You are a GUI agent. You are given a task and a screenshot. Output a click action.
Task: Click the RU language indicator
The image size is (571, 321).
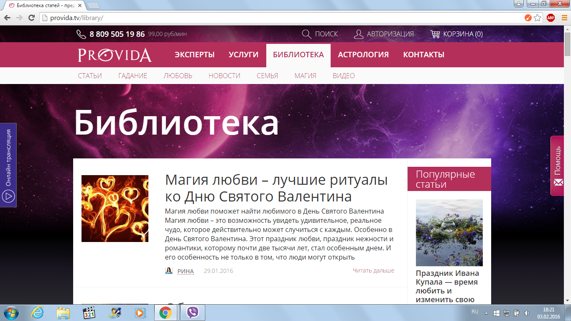click(x=475, y=312)
